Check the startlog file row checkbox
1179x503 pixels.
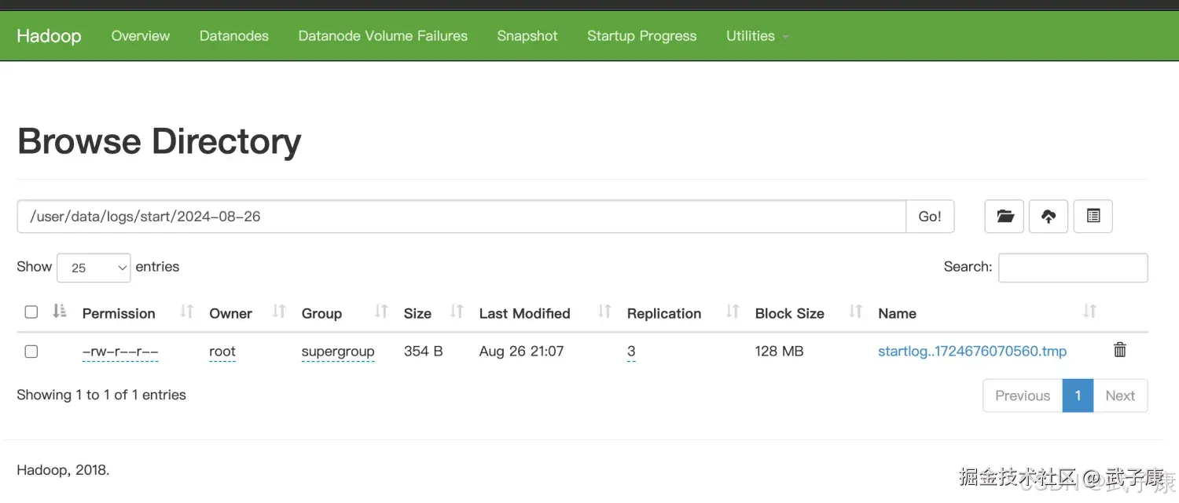tap(31, 352)
